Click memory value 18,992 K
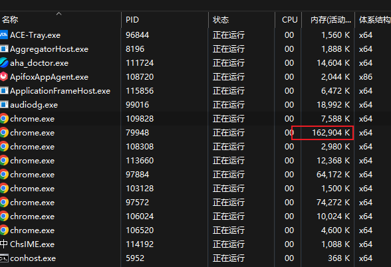The image size is (391, 267). pyautogui.click(x=333, y=105)
